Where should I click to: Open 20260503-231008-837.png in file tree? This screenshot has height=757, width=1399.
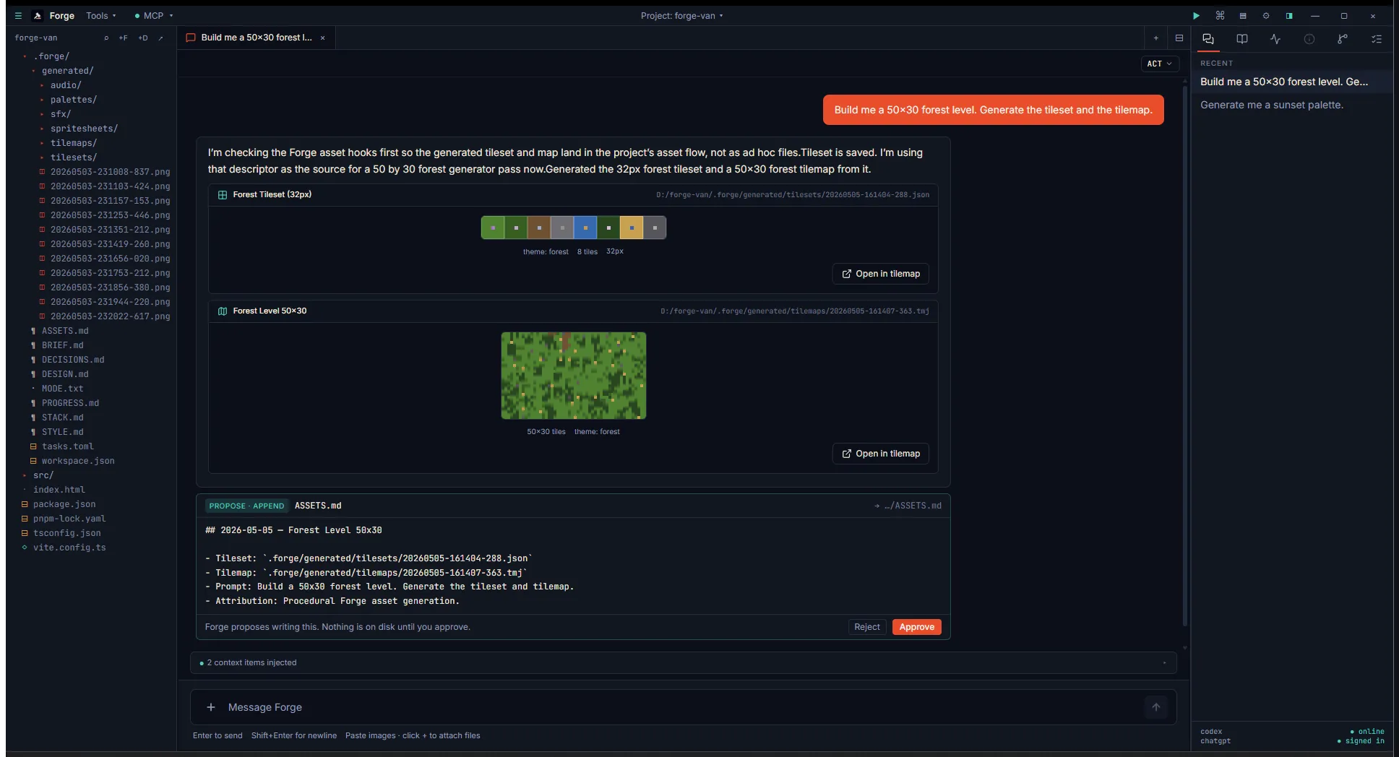(x=110, y=171)
